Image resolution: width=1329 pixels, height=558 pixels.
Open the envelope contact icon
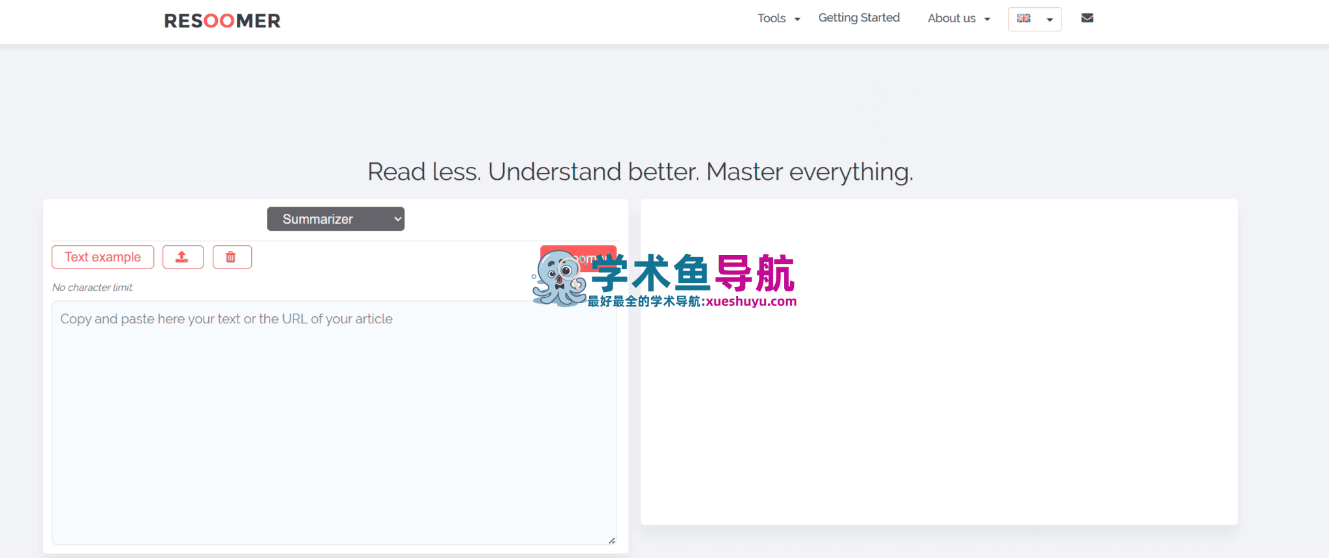(1087, 18)
